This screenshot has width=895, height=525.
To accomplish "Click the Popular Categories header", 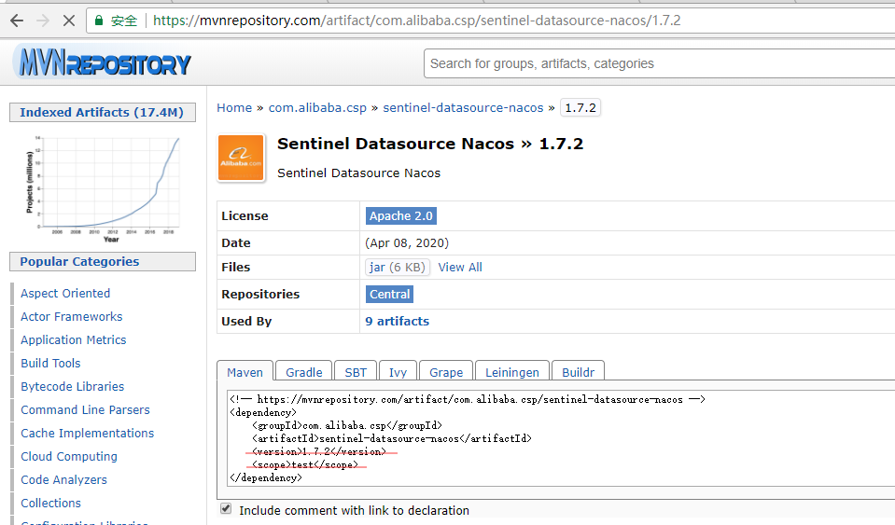I will (x=103, y=262).
